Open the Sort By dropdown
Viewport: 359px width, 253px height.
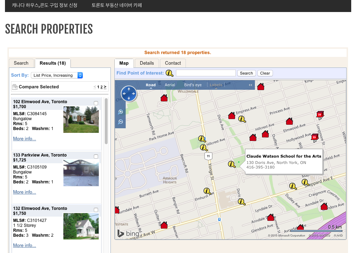[57, 75]
